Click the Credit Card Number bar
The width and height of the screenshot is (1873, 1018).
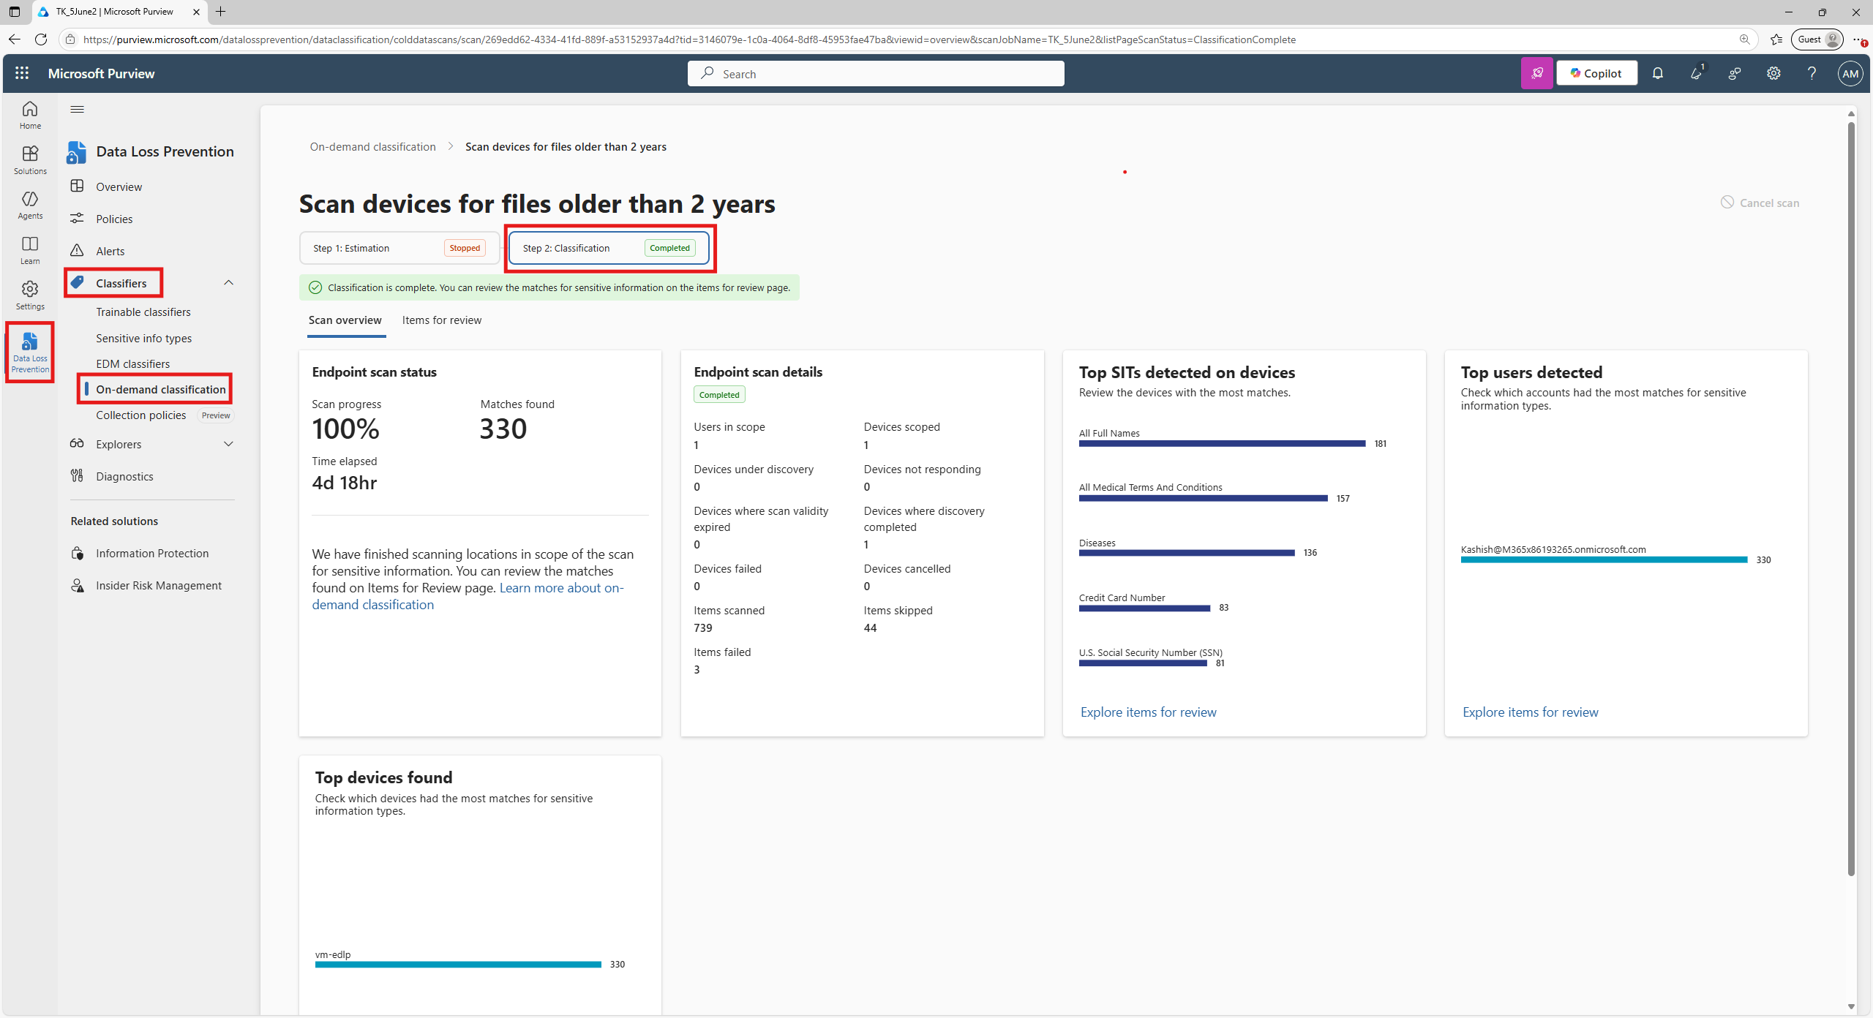pos(1144,608)
